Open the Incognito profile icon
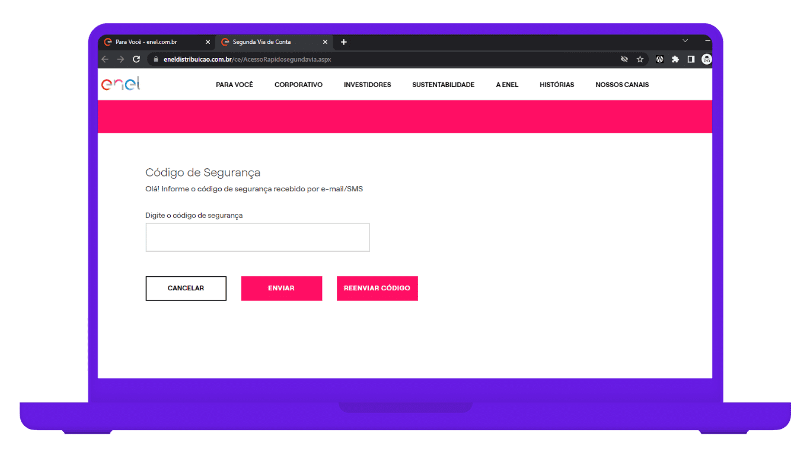This screenshot has width=810, height=455. pos(706,59)
